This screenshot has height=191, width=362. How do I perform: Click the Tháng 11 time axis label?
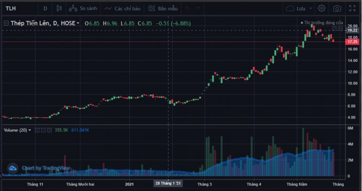35,184
